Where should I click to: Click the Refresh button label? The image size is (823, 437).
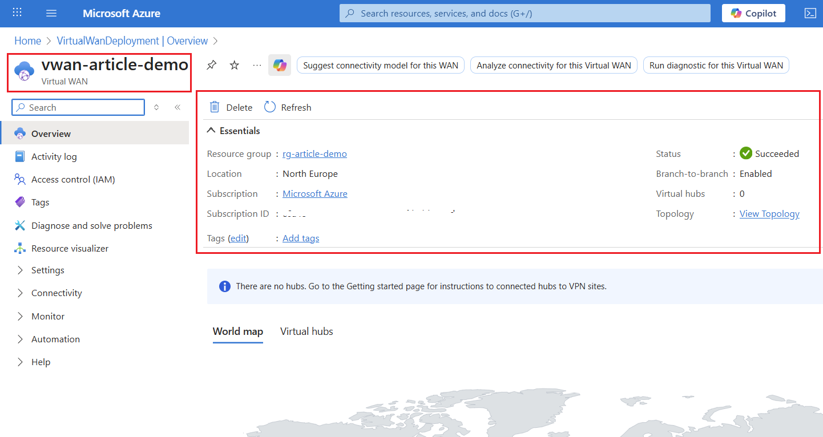click(296, 107)
